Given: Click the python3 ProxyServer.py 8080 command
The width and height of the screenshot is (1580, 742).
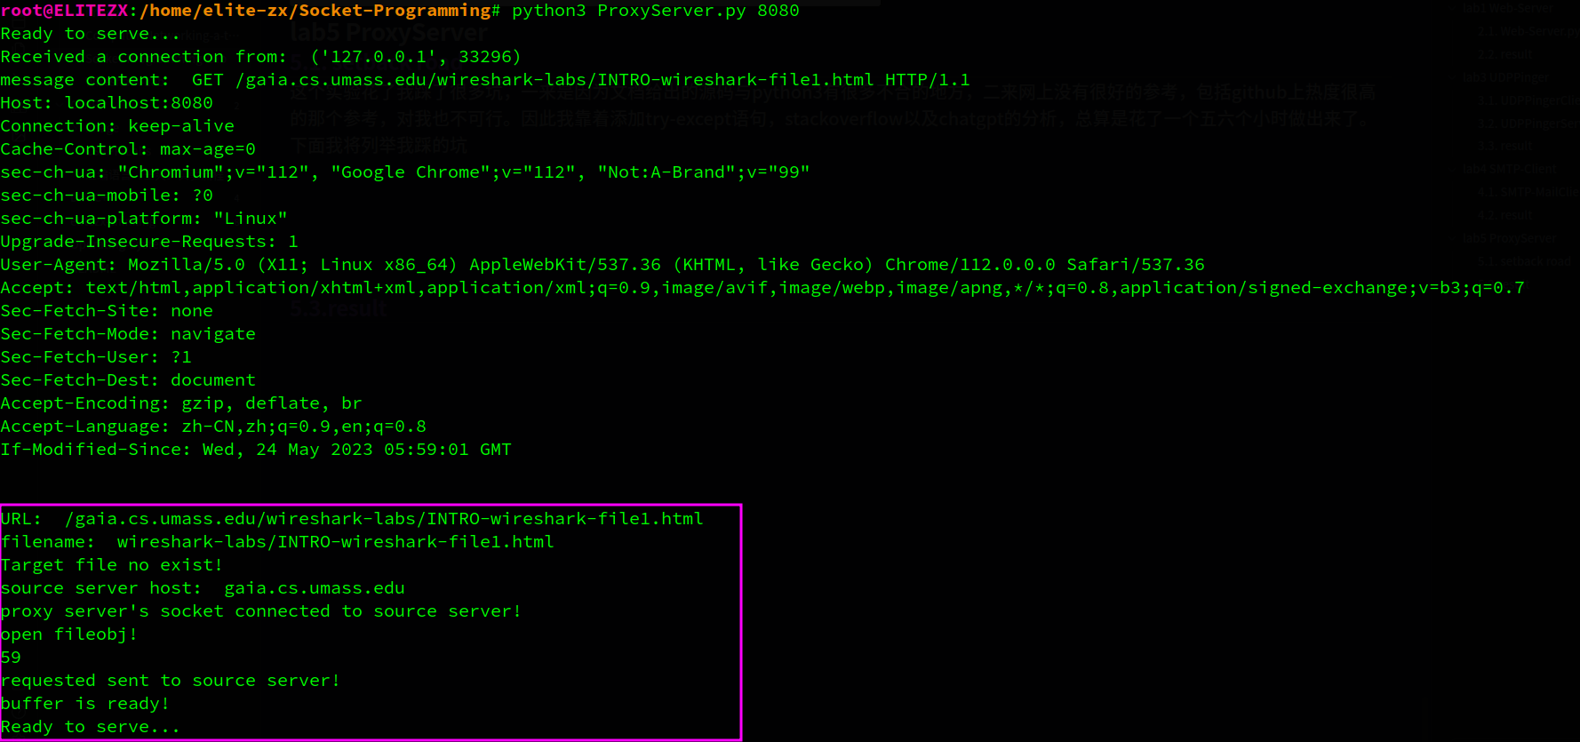Looking at the screenshot, I should 655,11.
